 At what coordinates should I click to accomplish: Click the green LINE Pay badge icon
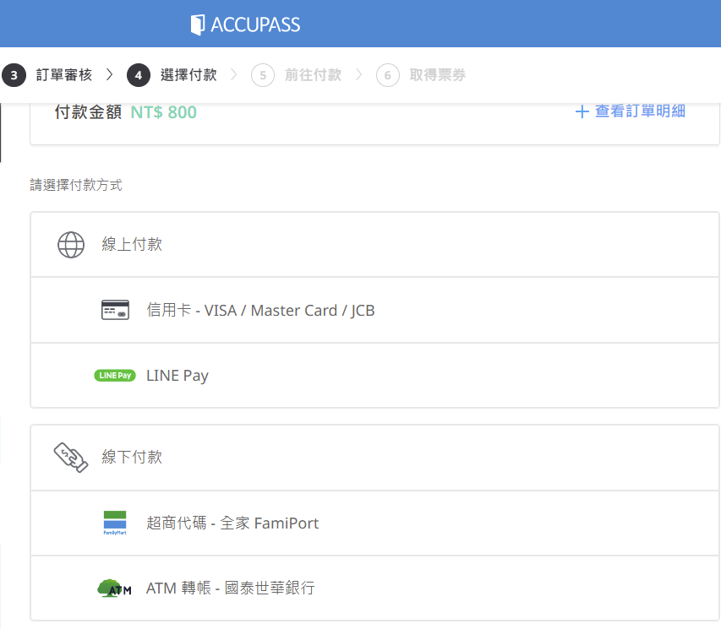point(115,376)
